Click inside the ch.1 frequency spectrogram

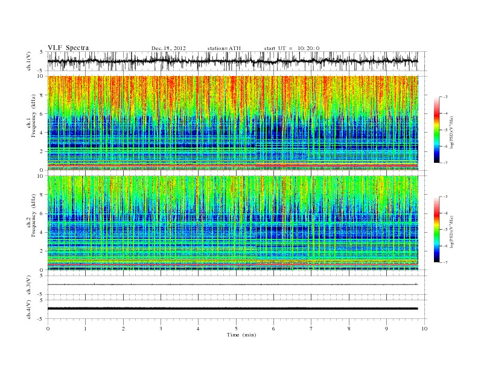pos(233,123)
